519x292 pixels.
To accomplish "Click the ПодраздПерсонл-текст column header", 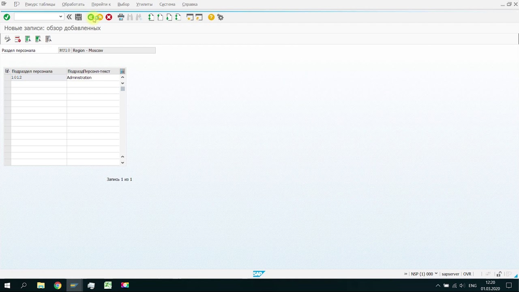I will pyautogui.click(x=93, y=71).
